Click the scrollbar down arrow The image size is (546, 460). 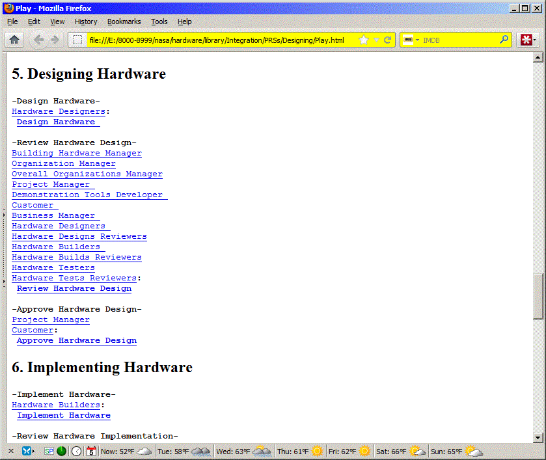point(538,437)
